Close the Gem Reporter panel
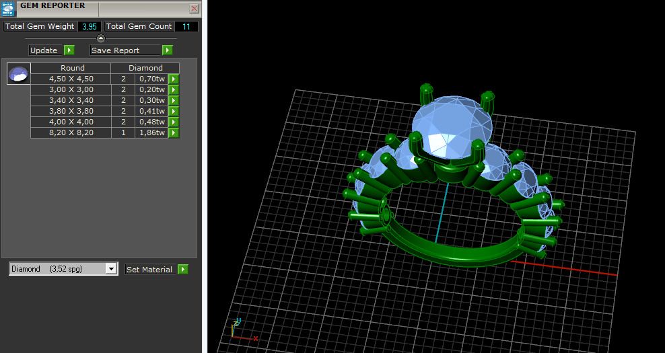This screenshot has width=665, height=353. pyautogui.click(x=195, y=9)
